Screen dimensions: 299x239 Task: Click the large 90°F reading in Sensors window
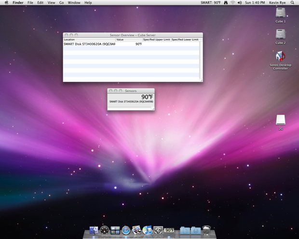pos(147,97)
